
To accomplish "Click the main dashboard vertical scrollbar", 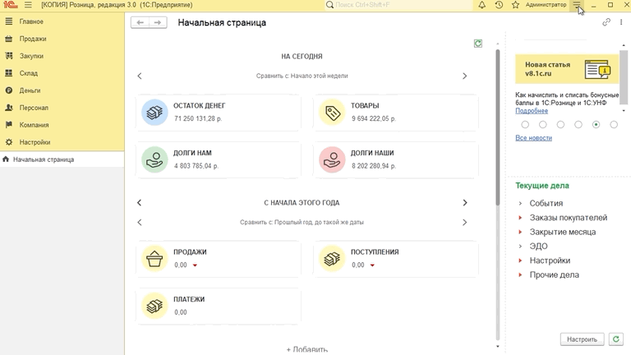I will (497, 127).
